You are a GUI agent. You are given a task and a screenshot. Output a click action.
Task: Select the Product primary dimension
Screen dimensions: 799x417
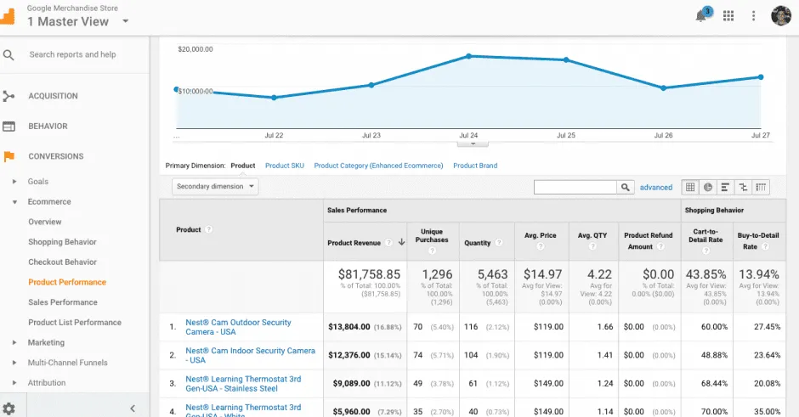click(x=242, y=166)
